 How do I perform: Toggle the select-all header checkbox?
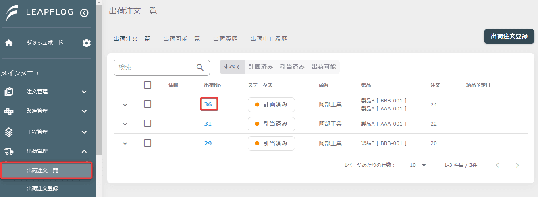click(x=147, y=85)
